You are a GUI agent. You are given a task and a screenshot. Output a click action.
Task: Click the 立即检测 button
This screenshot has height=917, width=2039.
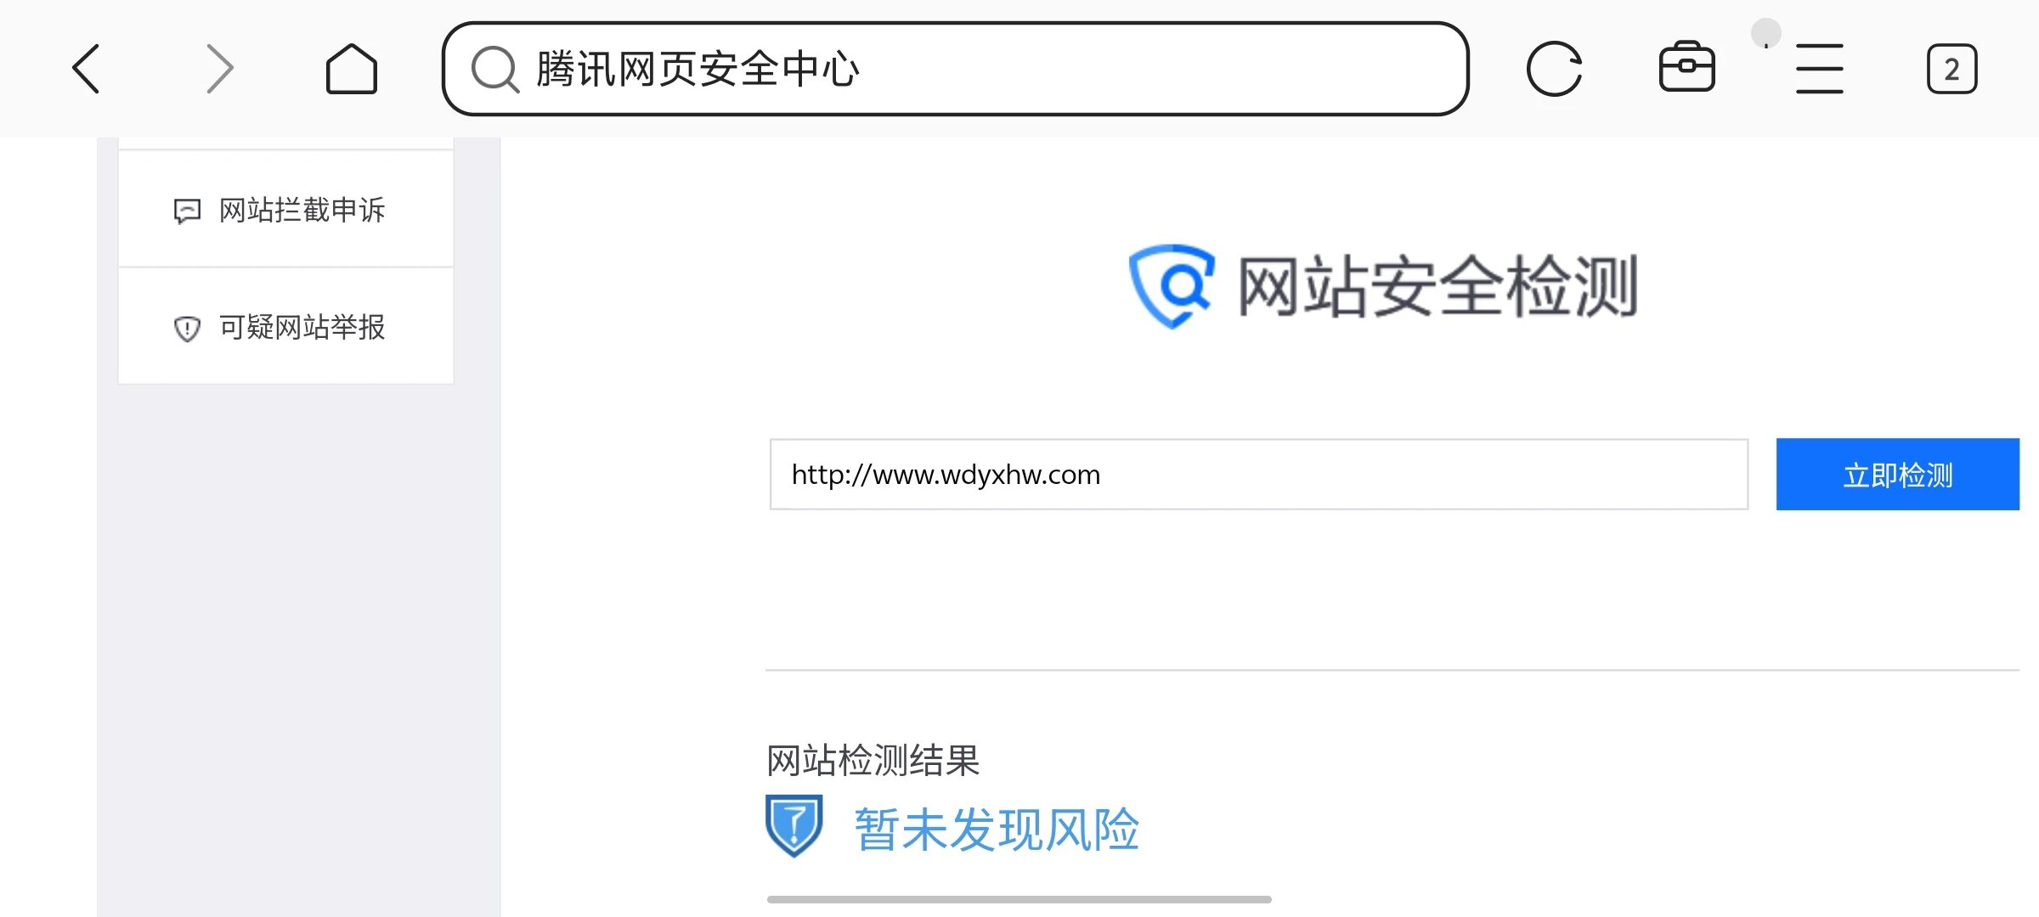[x=1897, y=475]
